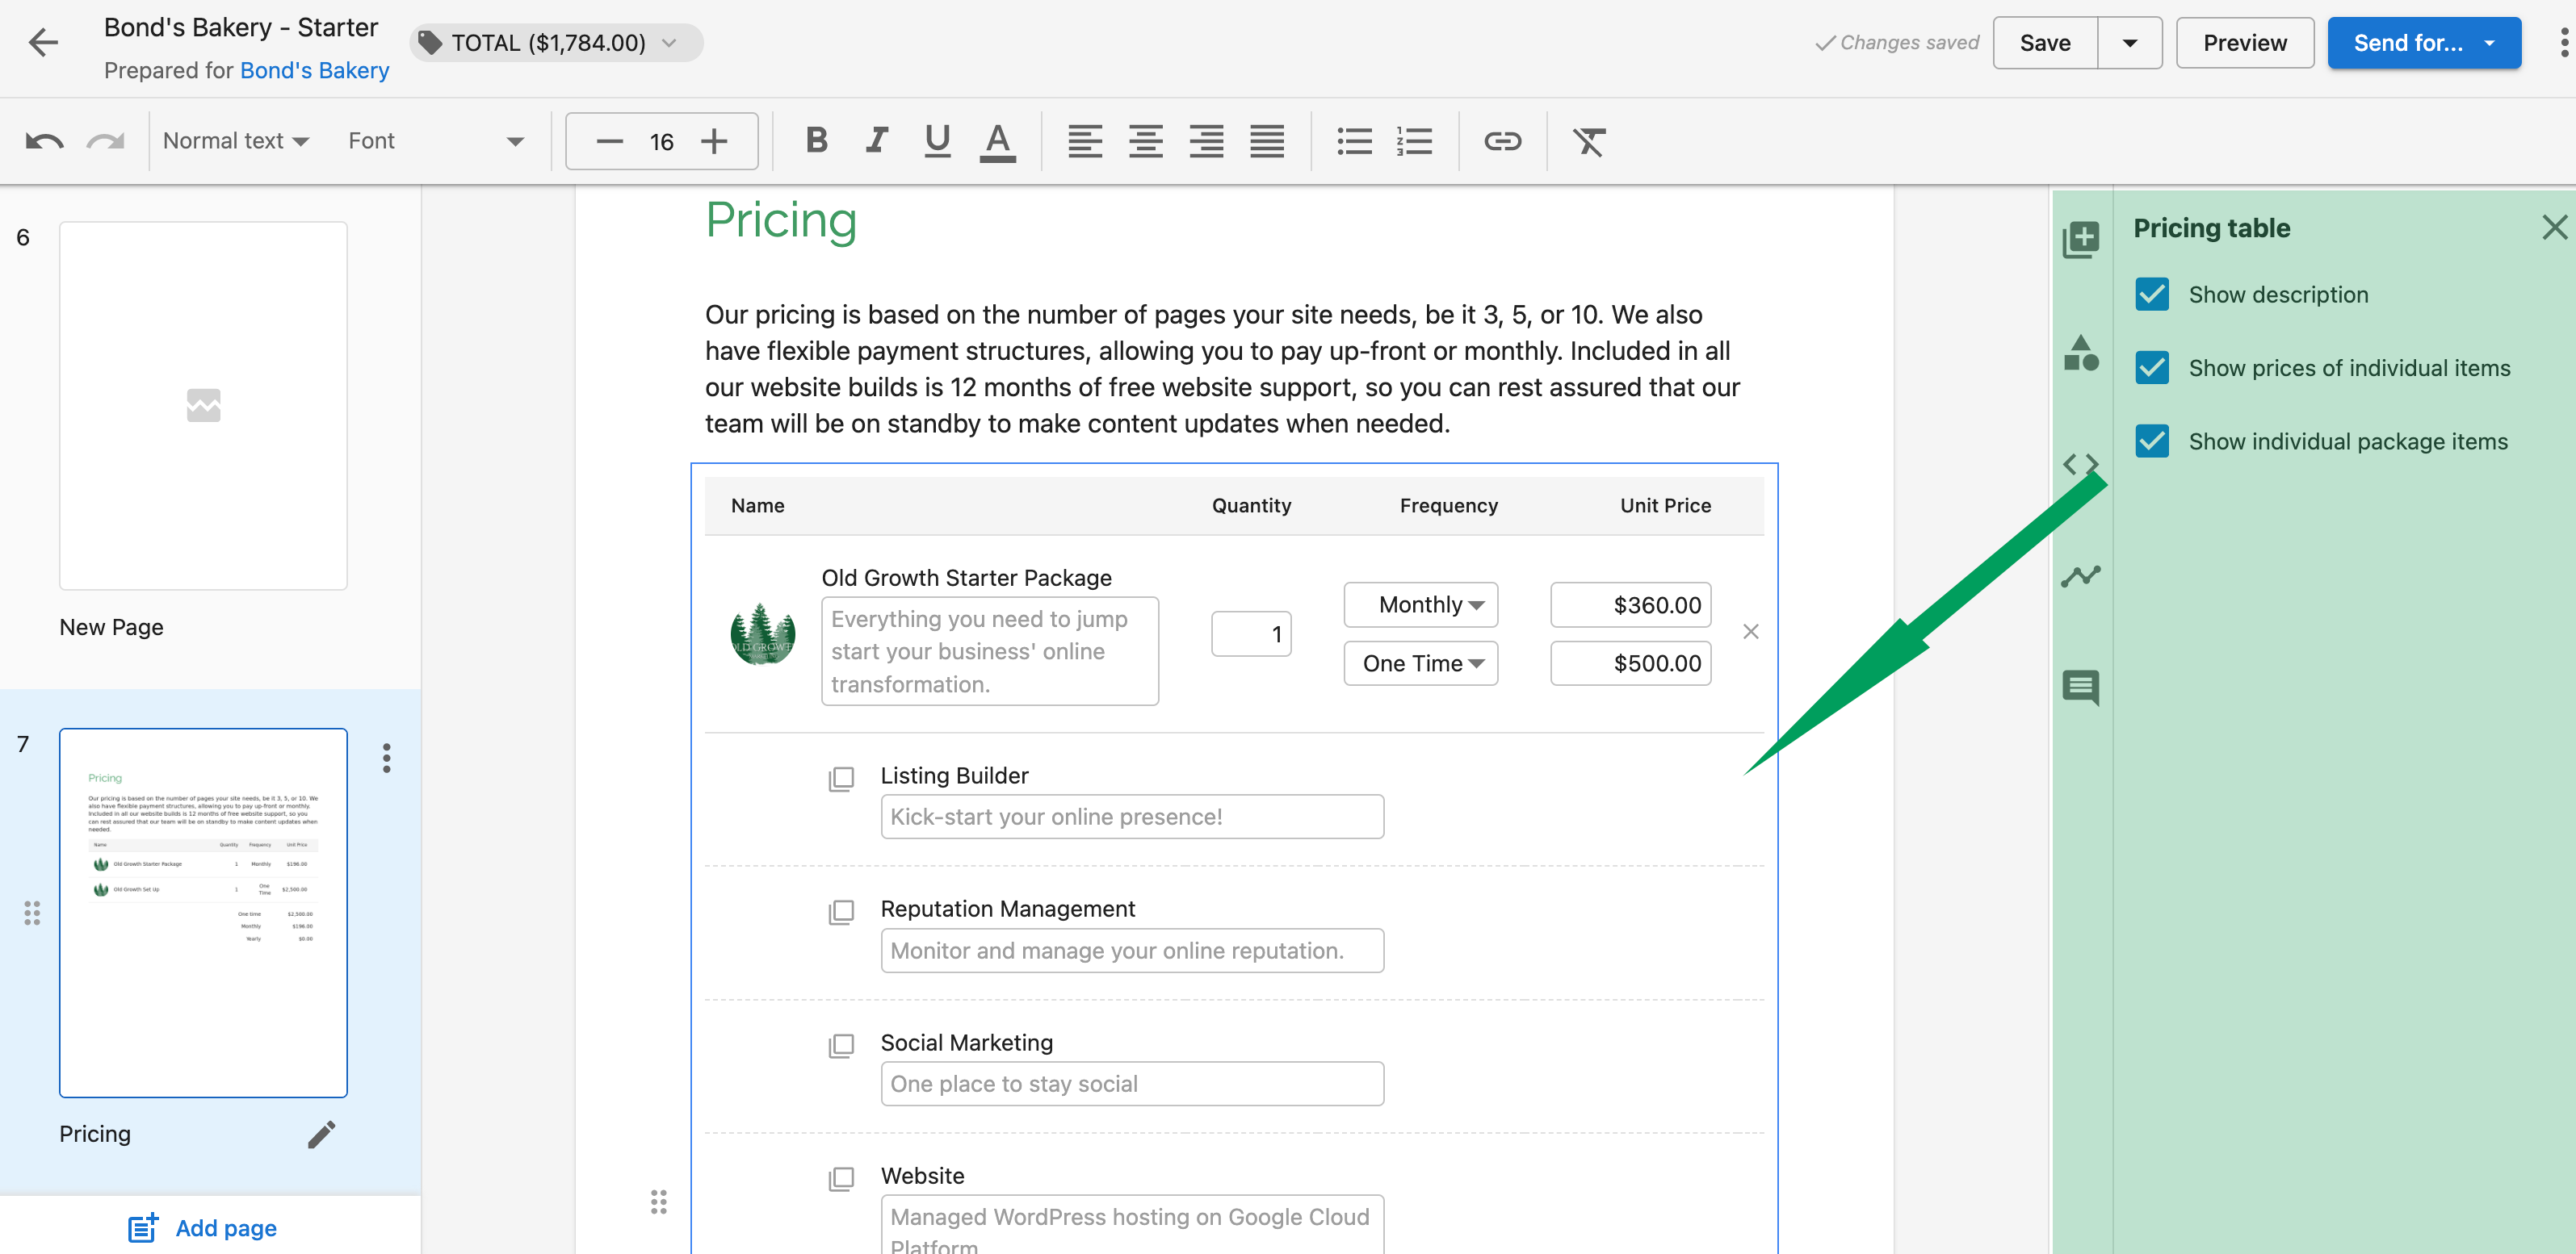Open the Bond's Bakery client link
Screen dimensions: 2576x1254
[314, 71]
